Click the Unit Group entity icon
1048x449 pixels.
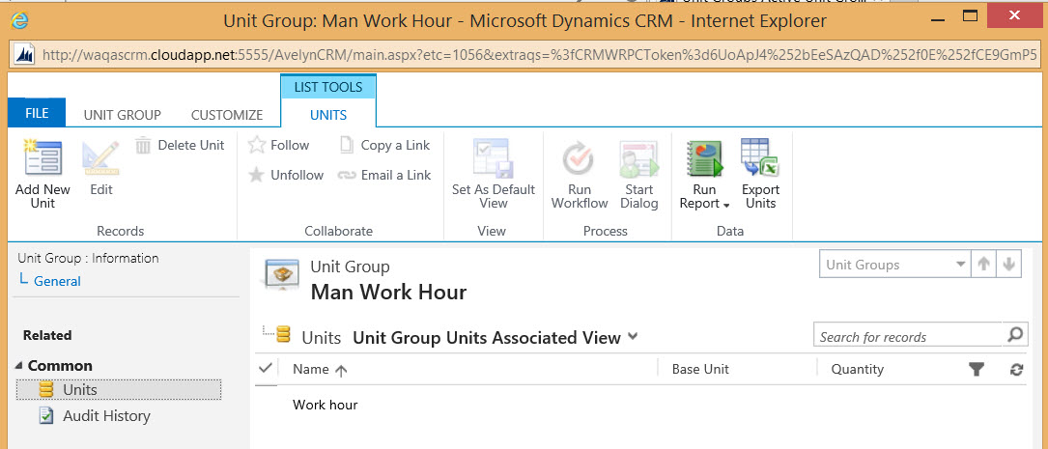pyautogui.click(x=281, y=274)
